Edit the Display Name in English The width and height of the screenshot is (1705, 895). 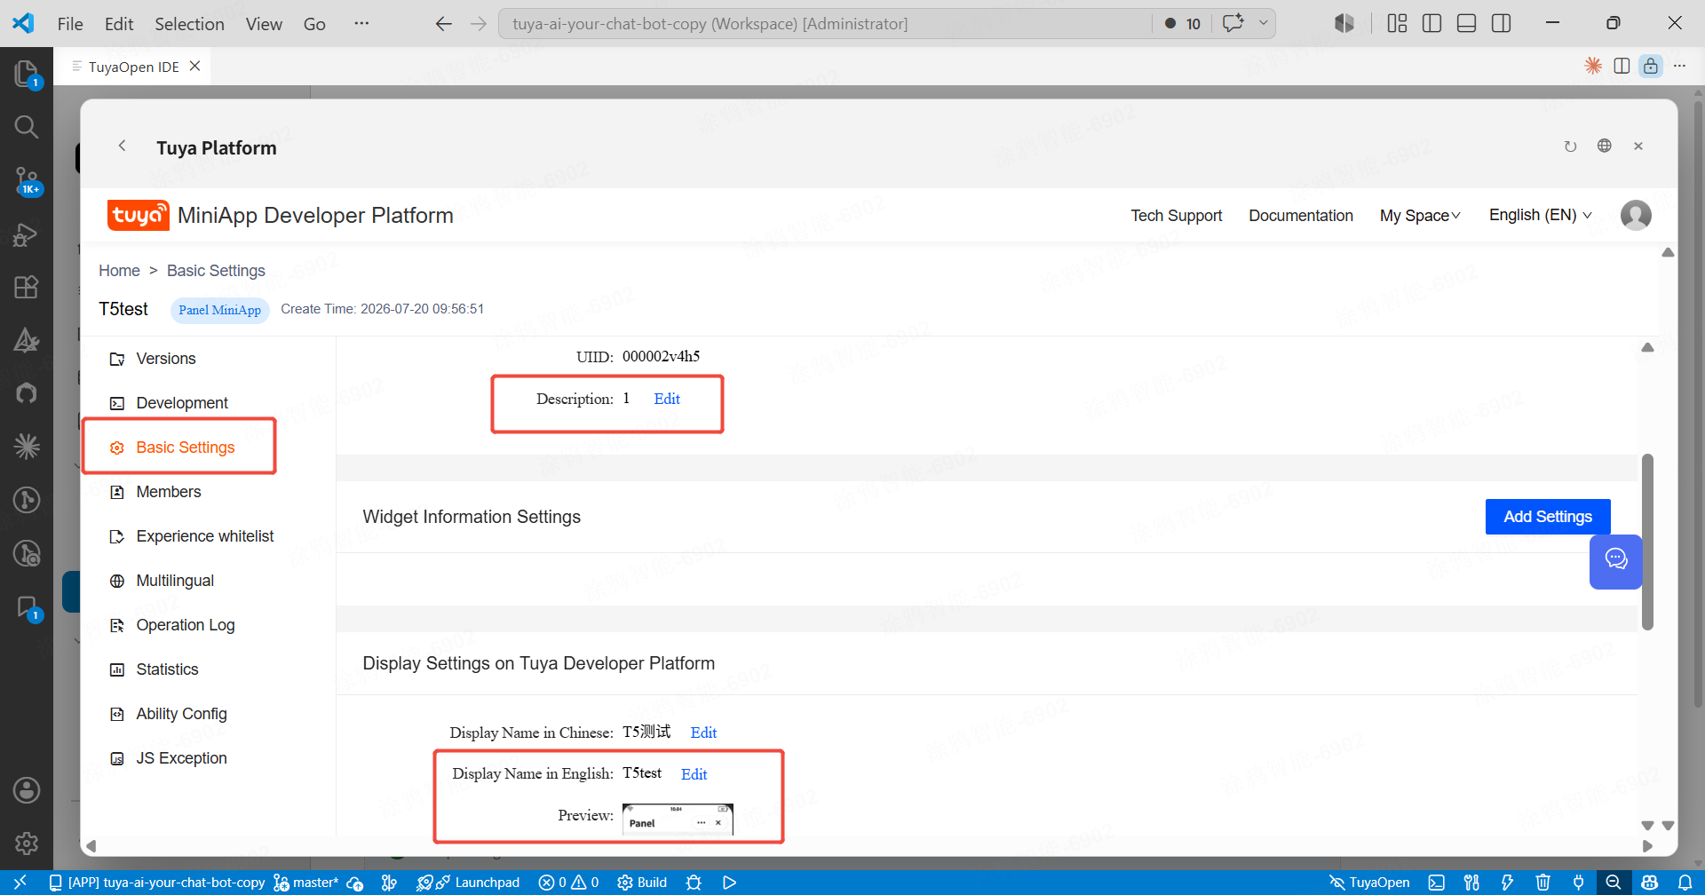coord(694,774)
